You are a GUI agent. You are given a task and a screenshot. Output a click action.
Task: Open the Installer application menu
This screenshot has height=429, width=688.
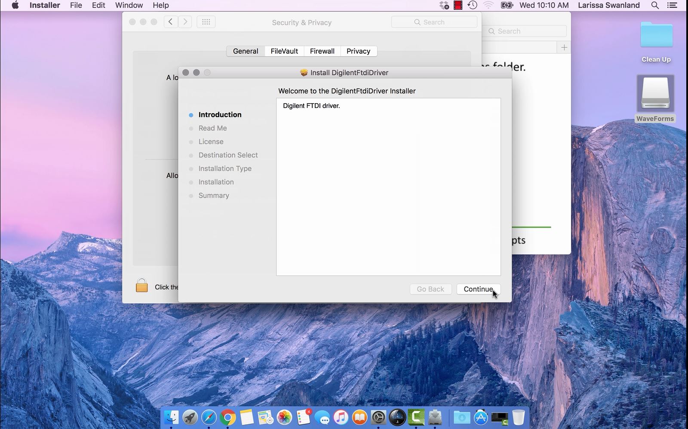[45, 5]
